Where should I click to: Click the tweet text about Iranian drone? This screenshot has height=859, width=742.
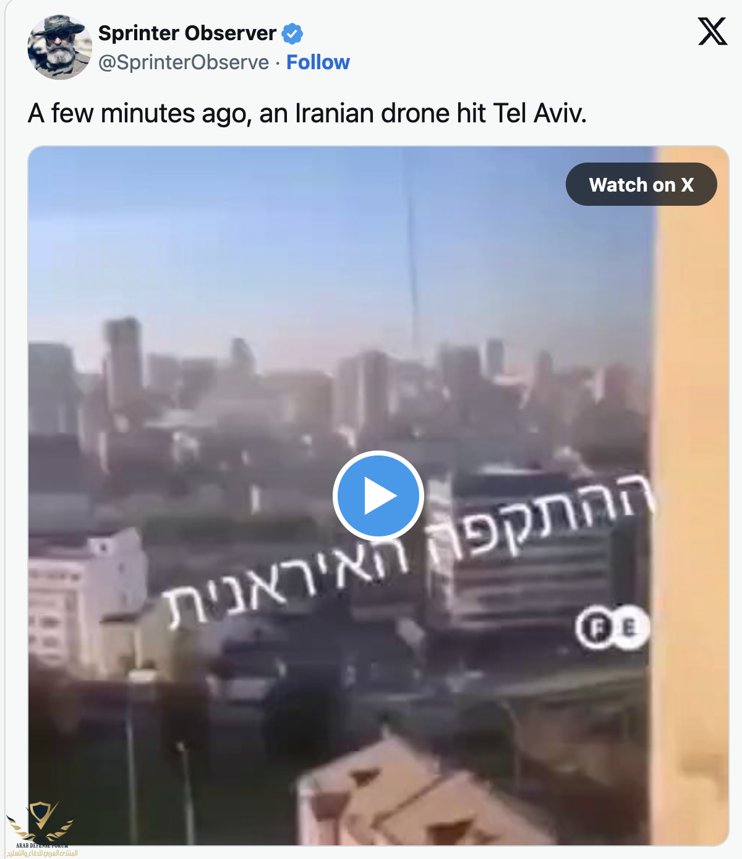307,114
